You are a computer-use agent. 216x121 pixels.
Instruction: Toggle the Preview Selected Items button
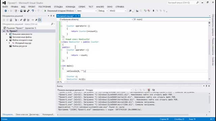(x=40, y=20)
